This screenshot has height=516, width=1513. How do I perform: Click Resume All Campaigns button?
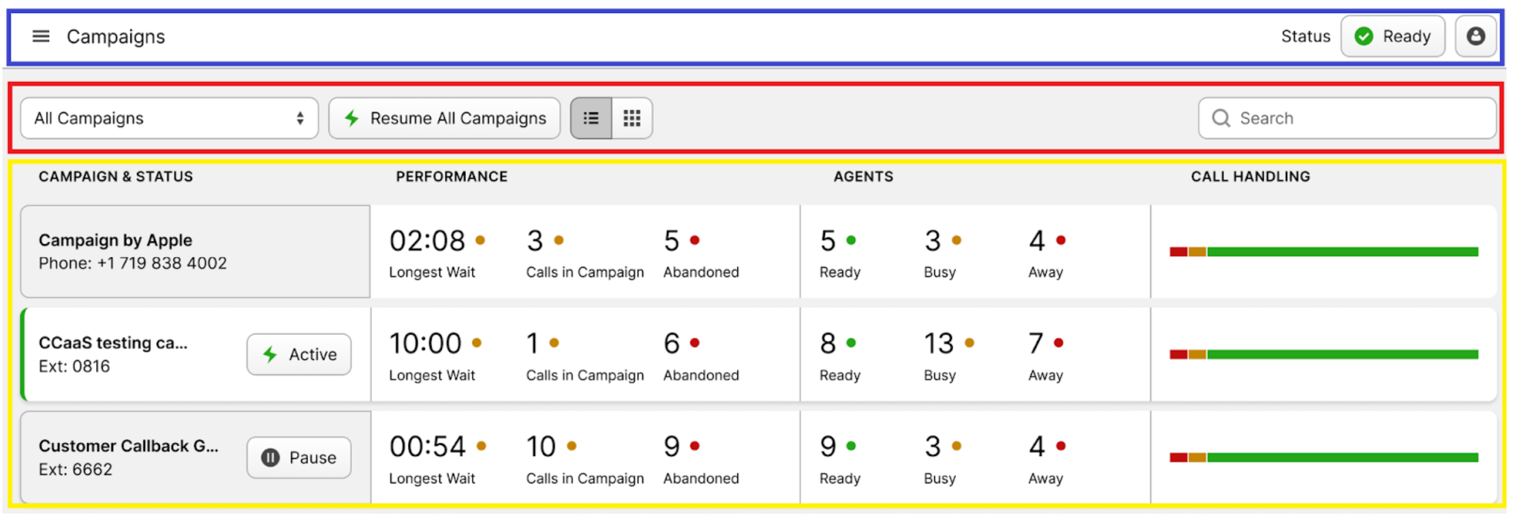(x=444, y=119)
